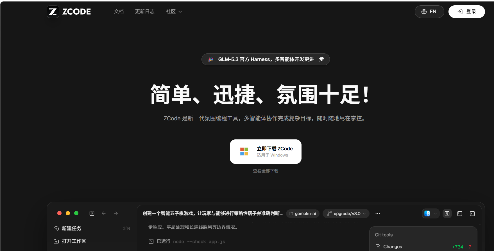Go back with the left arrow icon
This screenshot has width=494, height=251.
104,213
